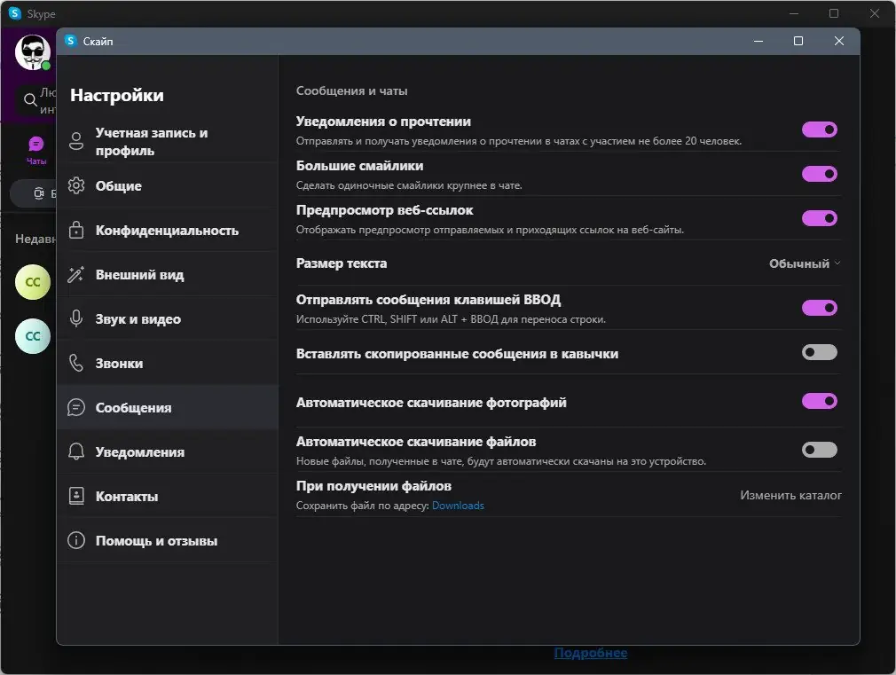Select Уведомления in settings sidebar
This screenshot has width=896, height=675.
click(139, 452)
